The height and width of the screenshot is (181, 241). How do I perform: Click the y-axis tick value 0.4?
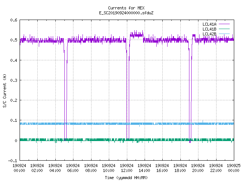tap(14, 60)
